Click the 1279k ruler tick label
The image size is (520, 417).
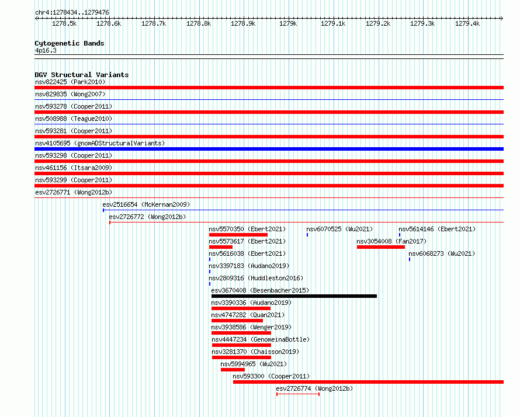(x=288, y=23)
